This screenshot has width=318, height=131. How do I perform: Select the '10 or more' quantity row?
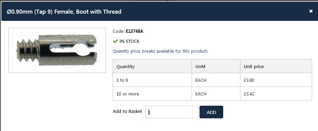[212, 94]
